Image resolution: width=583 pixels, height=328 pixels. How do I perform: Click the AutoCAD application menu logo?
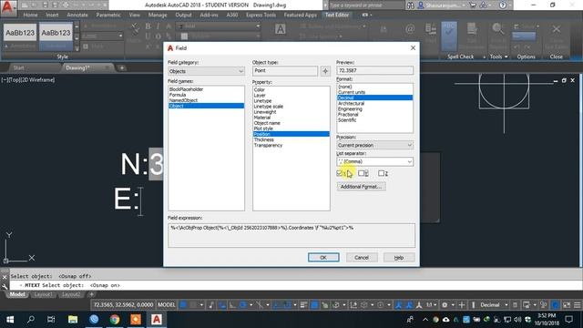tap(8, 8)
